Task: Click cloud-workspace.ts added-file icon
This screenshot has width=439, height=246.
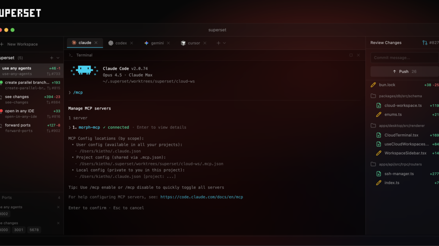Action: tap(379, 106)
